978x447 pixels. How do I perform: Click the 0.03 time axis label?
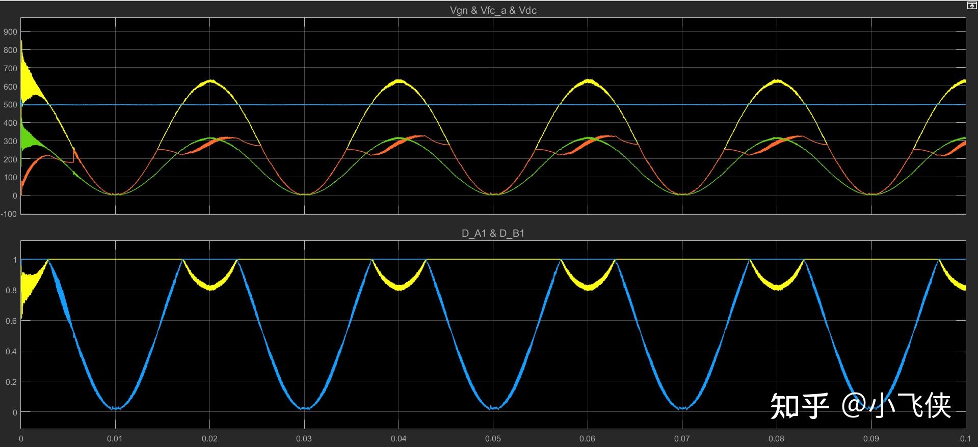pos(304,438)
